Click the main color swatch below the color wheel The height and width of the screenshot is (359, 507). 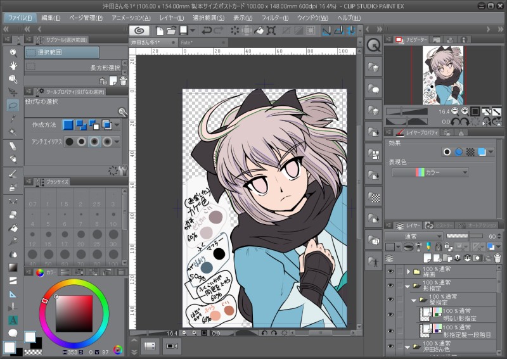tap(30, 337)
